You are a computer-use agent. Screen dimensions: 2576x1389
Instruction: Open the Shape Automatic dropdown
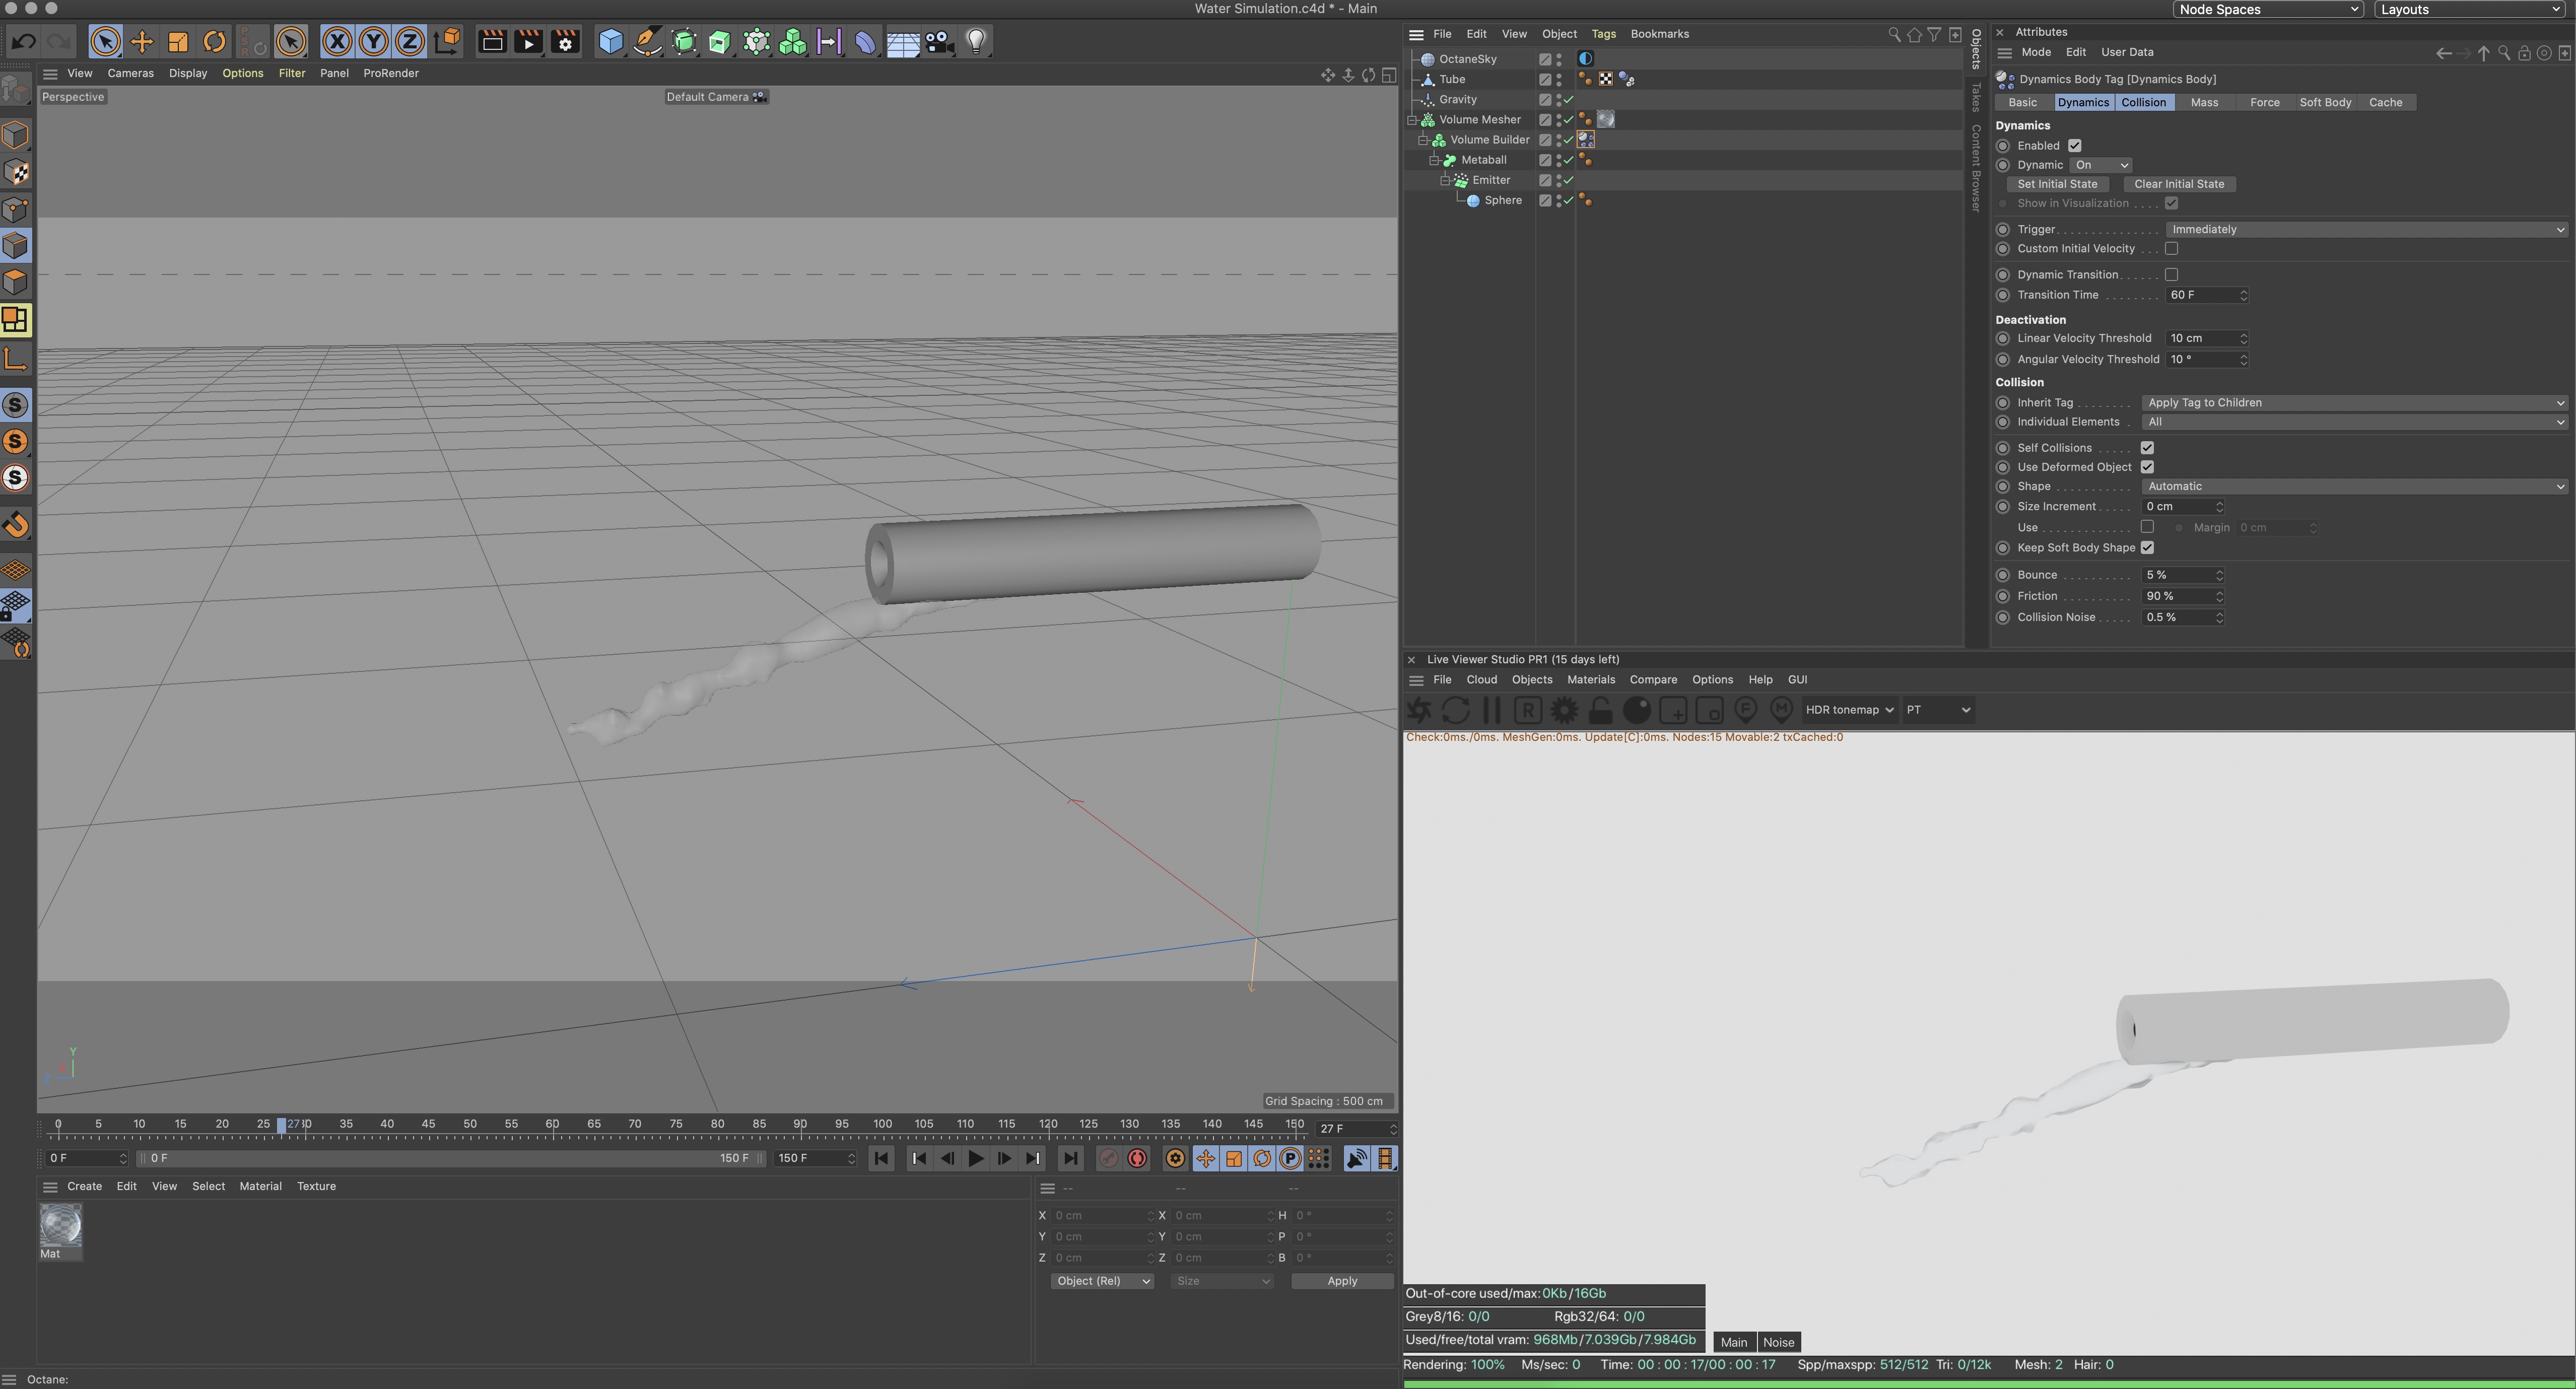click(2354, 486)
